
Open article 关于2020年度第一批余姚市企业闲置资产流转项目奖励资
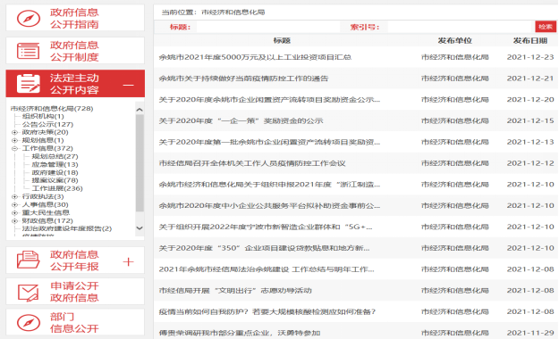point(269,142)
